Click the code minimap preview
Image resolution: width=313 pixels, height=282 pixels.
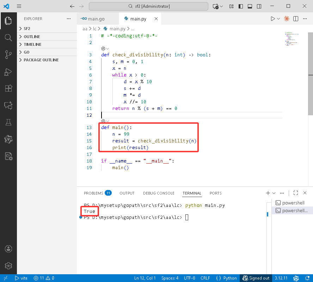291,39
